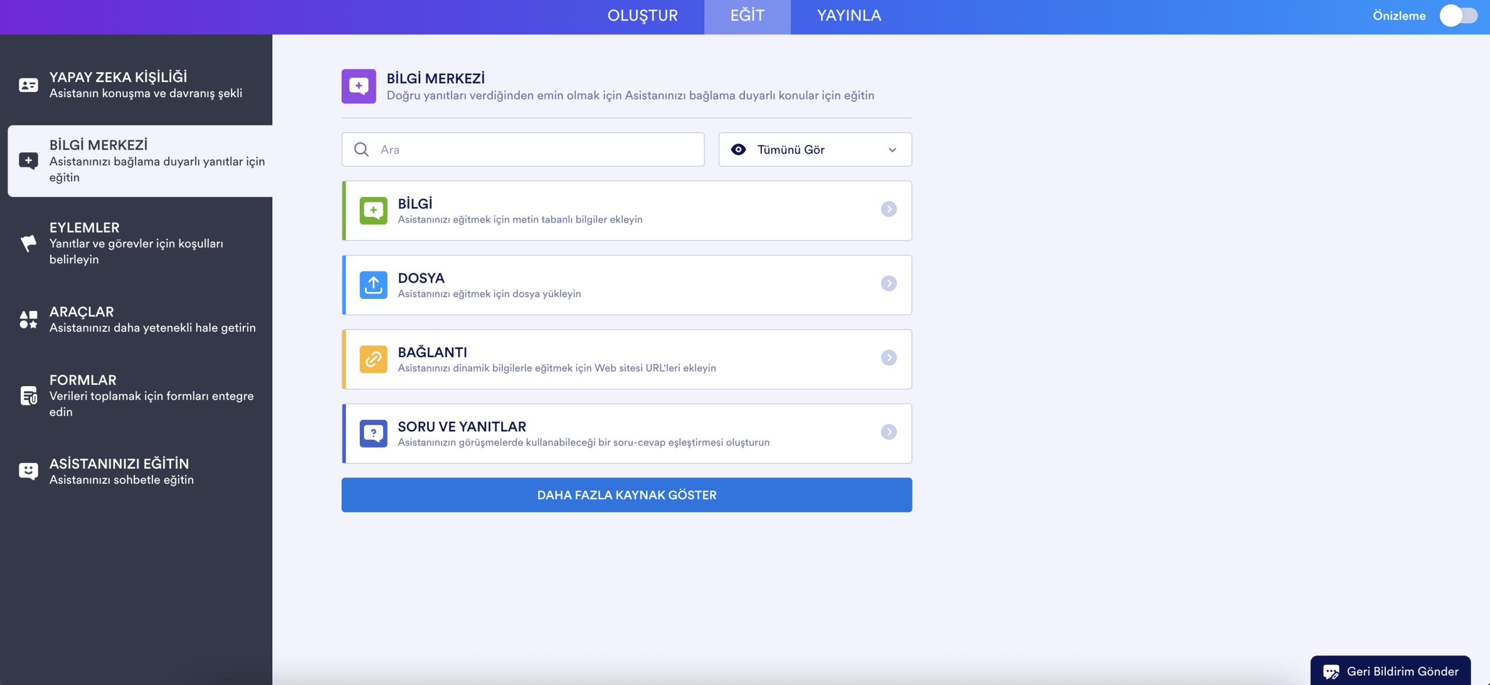
Task: Click the Bağlantı link icon
Action: (x=374, y=359)
